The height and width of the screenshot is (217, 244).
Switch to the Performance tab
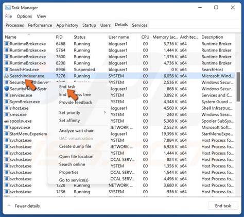pos(40,25)
